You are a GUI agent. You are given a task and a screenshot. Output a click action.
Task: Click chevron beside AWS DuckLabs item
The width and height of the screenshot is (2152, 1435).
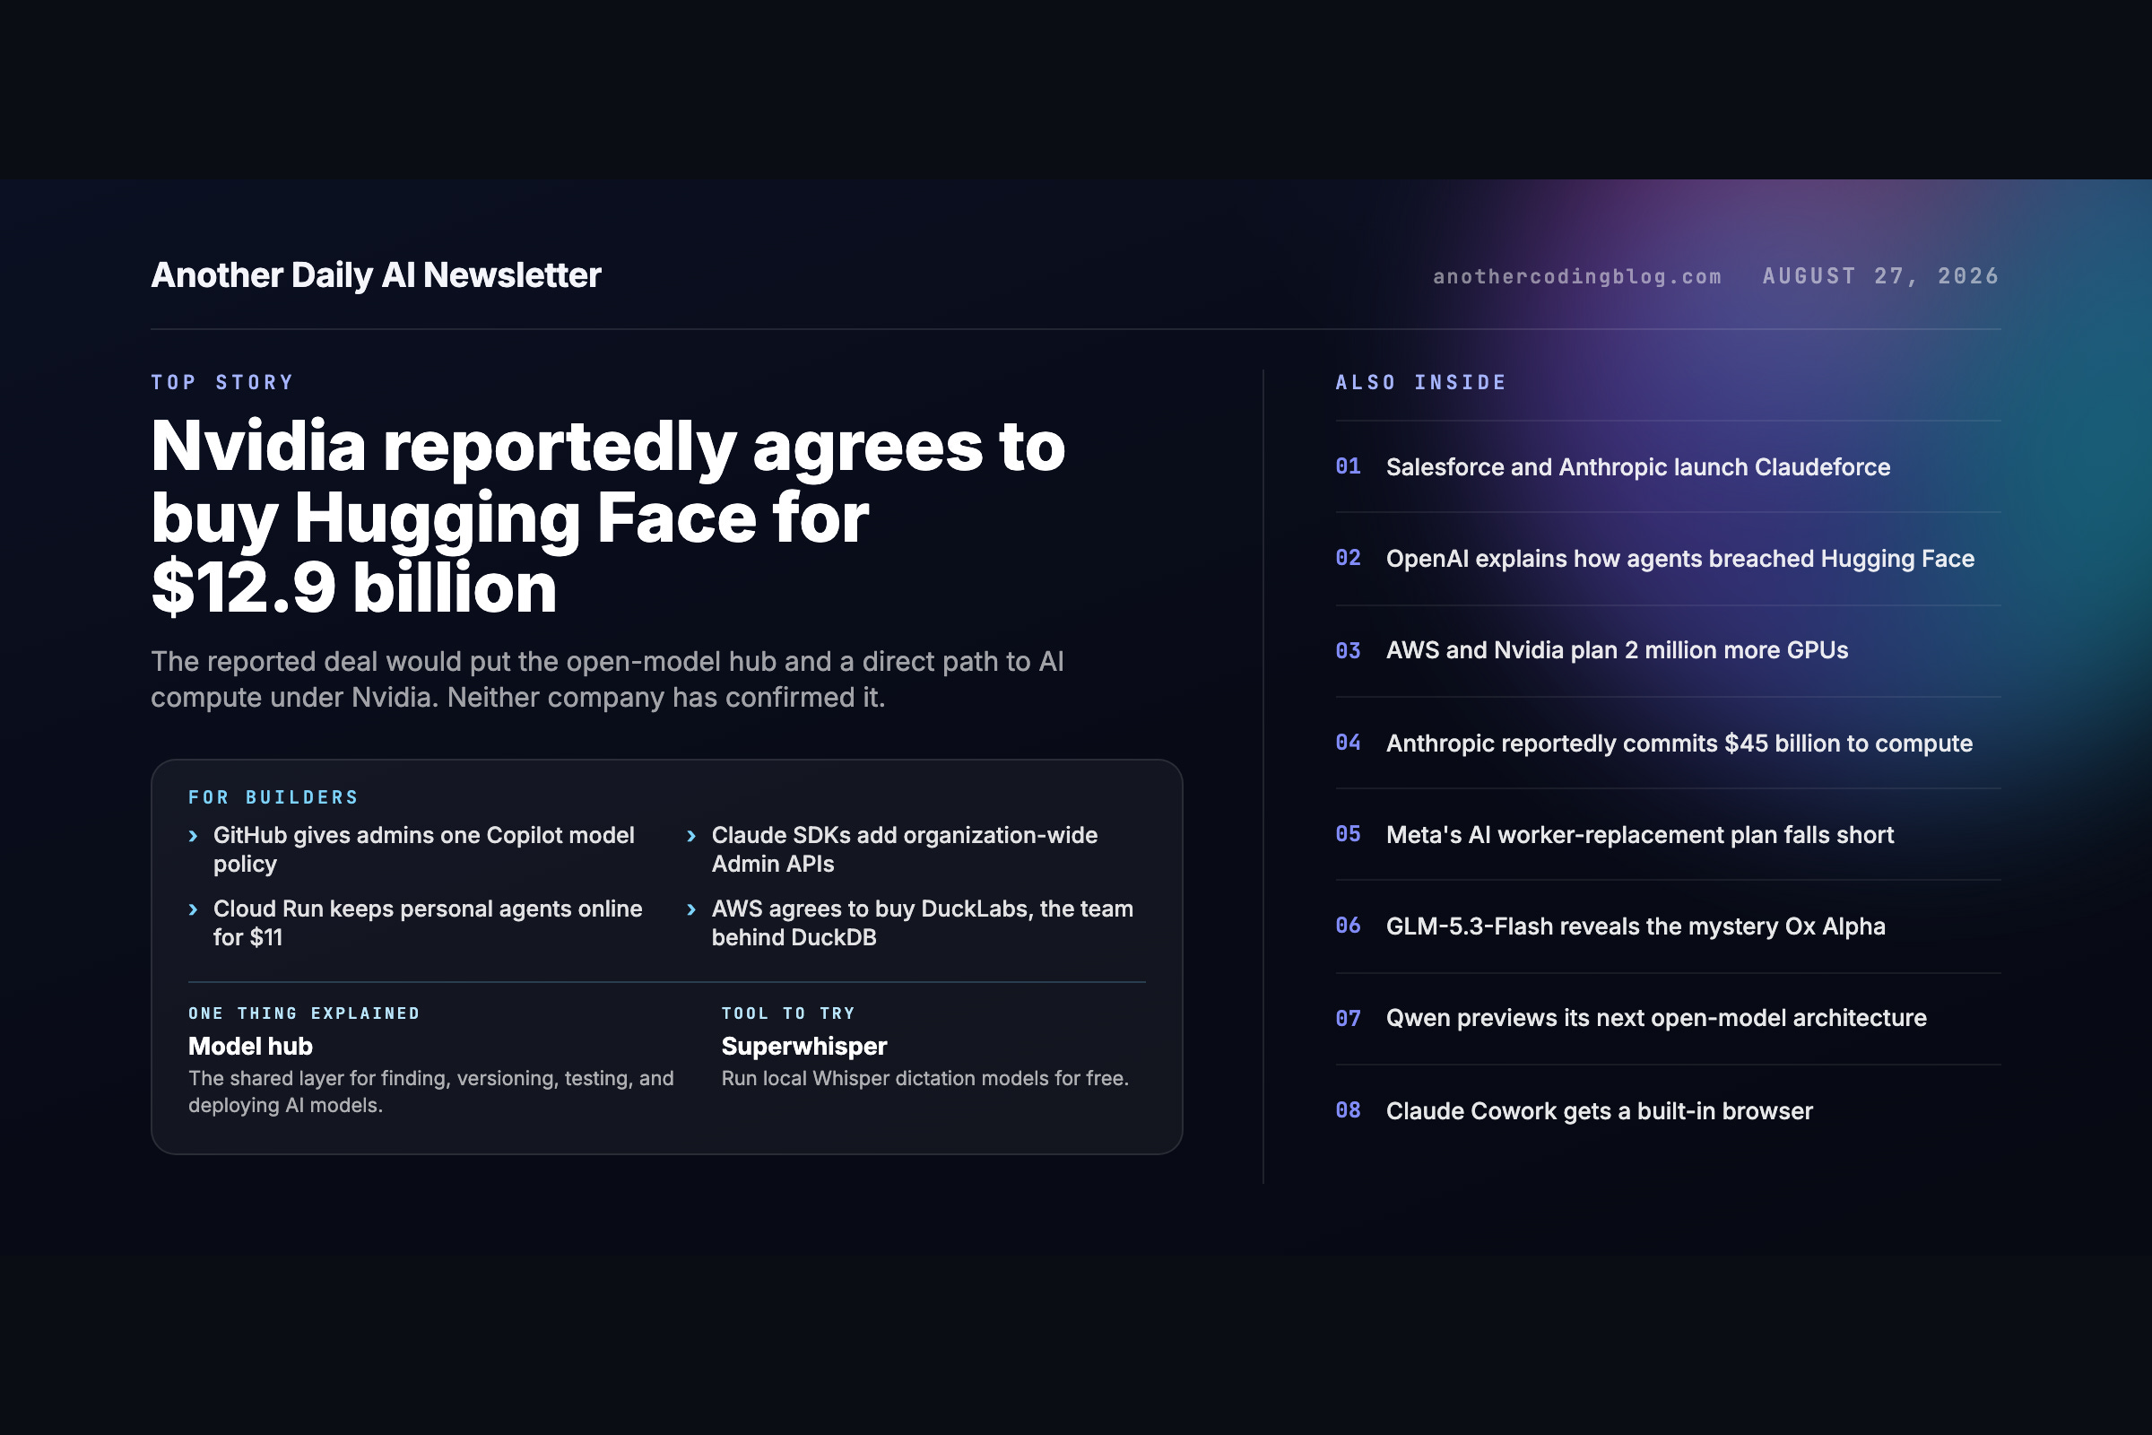click(691, 909)
